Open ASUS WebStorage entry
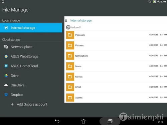Image resolution: width=167 pixels, height=125 pixels. [x=31, y=56]
